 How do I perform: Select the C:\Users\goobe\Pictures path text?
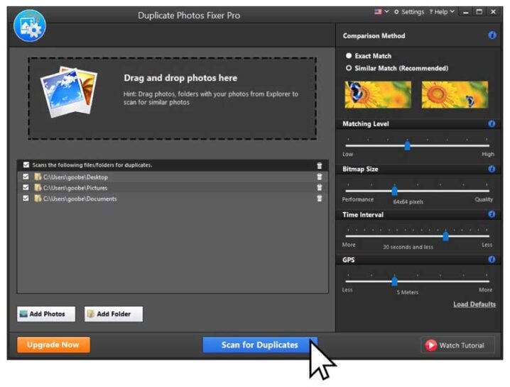[75, 188]
